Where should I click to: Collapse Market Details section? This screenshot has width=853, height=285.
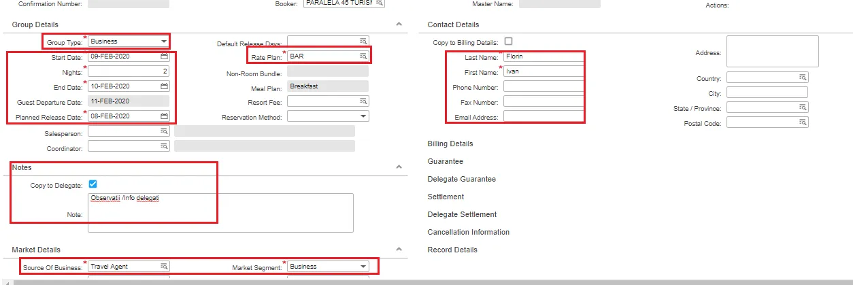click(x=399, y=250)
